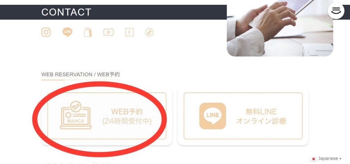Screen dimensions: 350x164
Task: Click the large LINE app icon
Action: click(213, 116)
